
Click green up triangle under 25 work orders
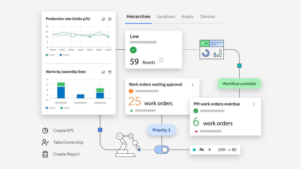131,111
